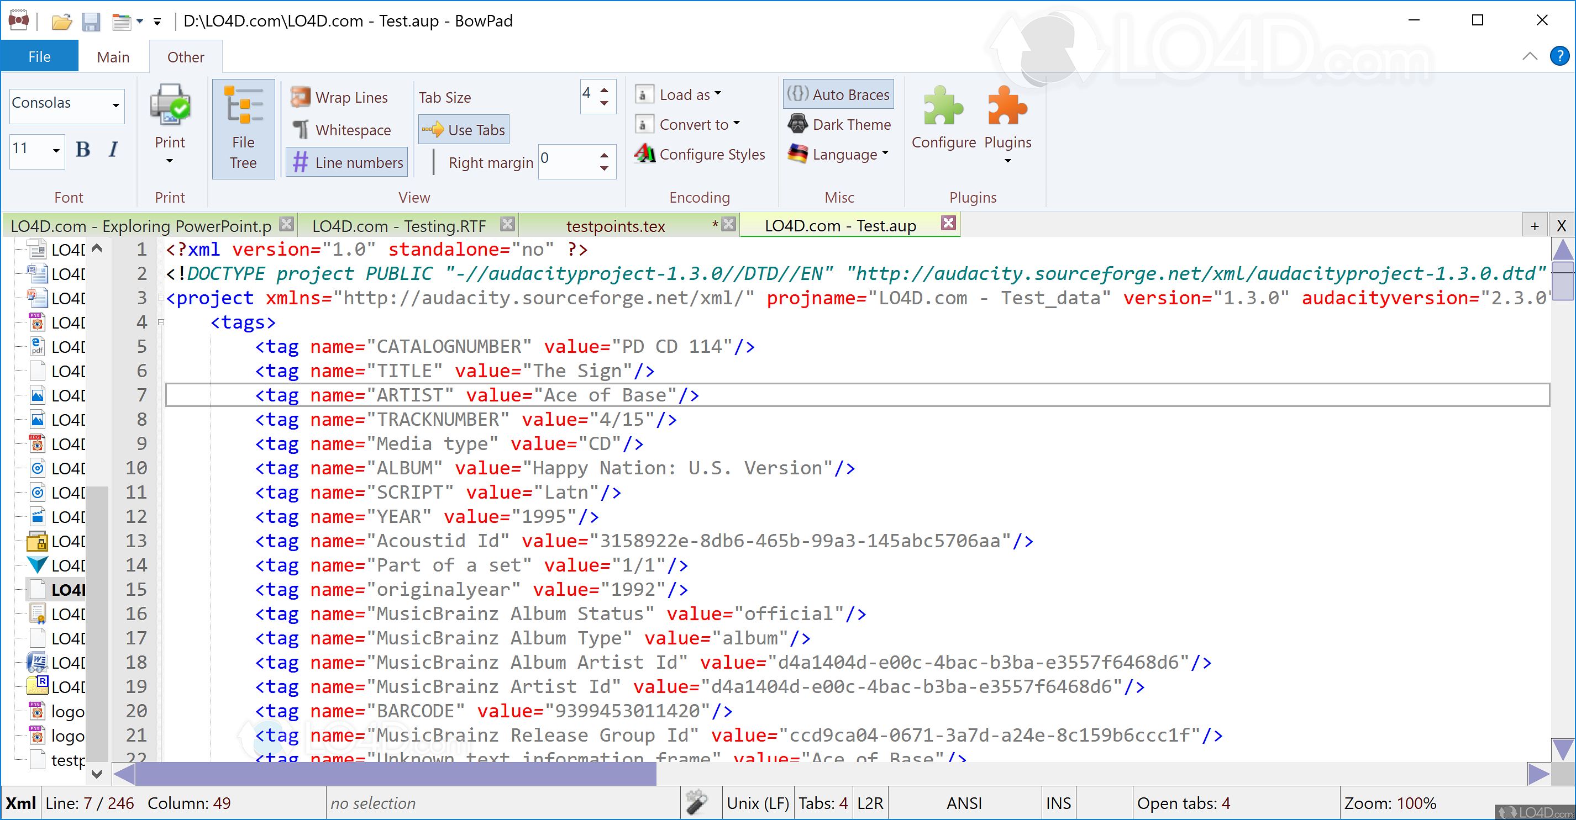Open the Language dropdown
Image resolution: width=1576 pixels, height=820 pixels.
838,154
